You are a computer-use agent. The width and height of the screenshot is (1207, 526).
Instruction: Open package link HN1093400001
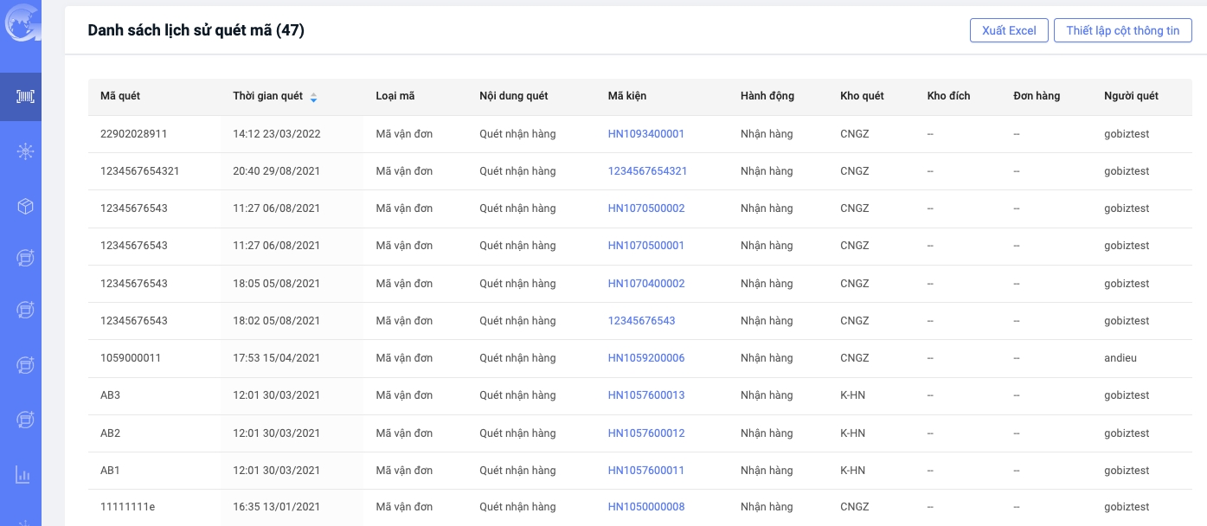tap(645, 134)
